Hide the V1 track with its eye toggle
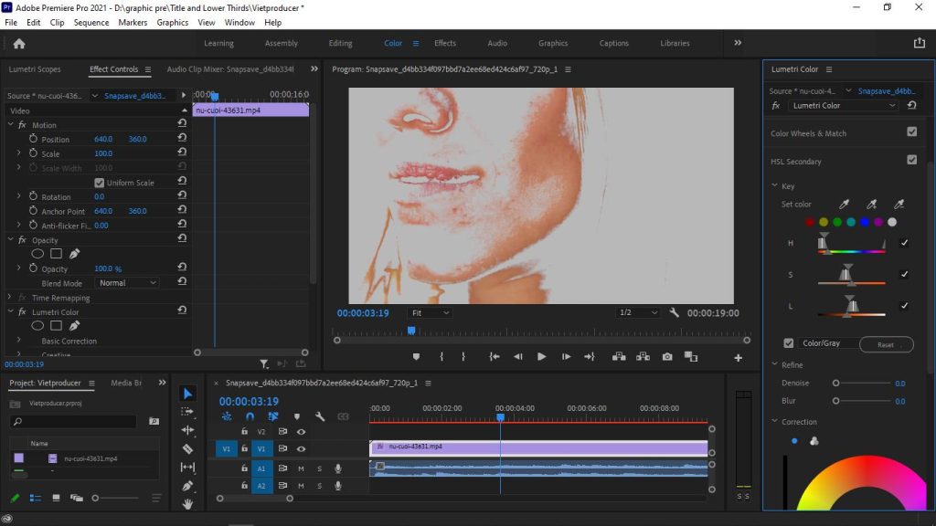936x526 pixels. [x=302, y=449]
